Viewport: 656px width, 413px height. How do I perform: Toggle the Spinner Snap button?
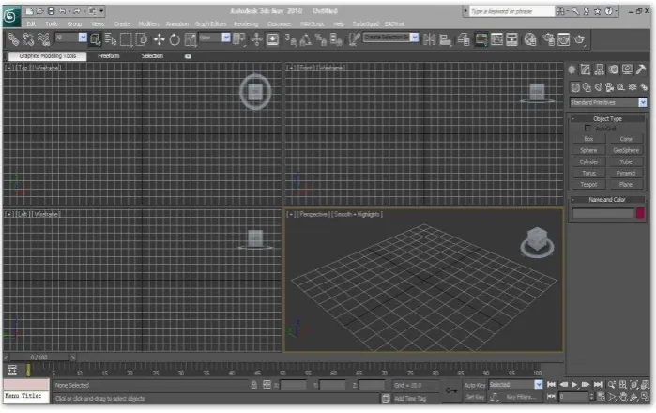pyautogui.click(x=336, y=39)
